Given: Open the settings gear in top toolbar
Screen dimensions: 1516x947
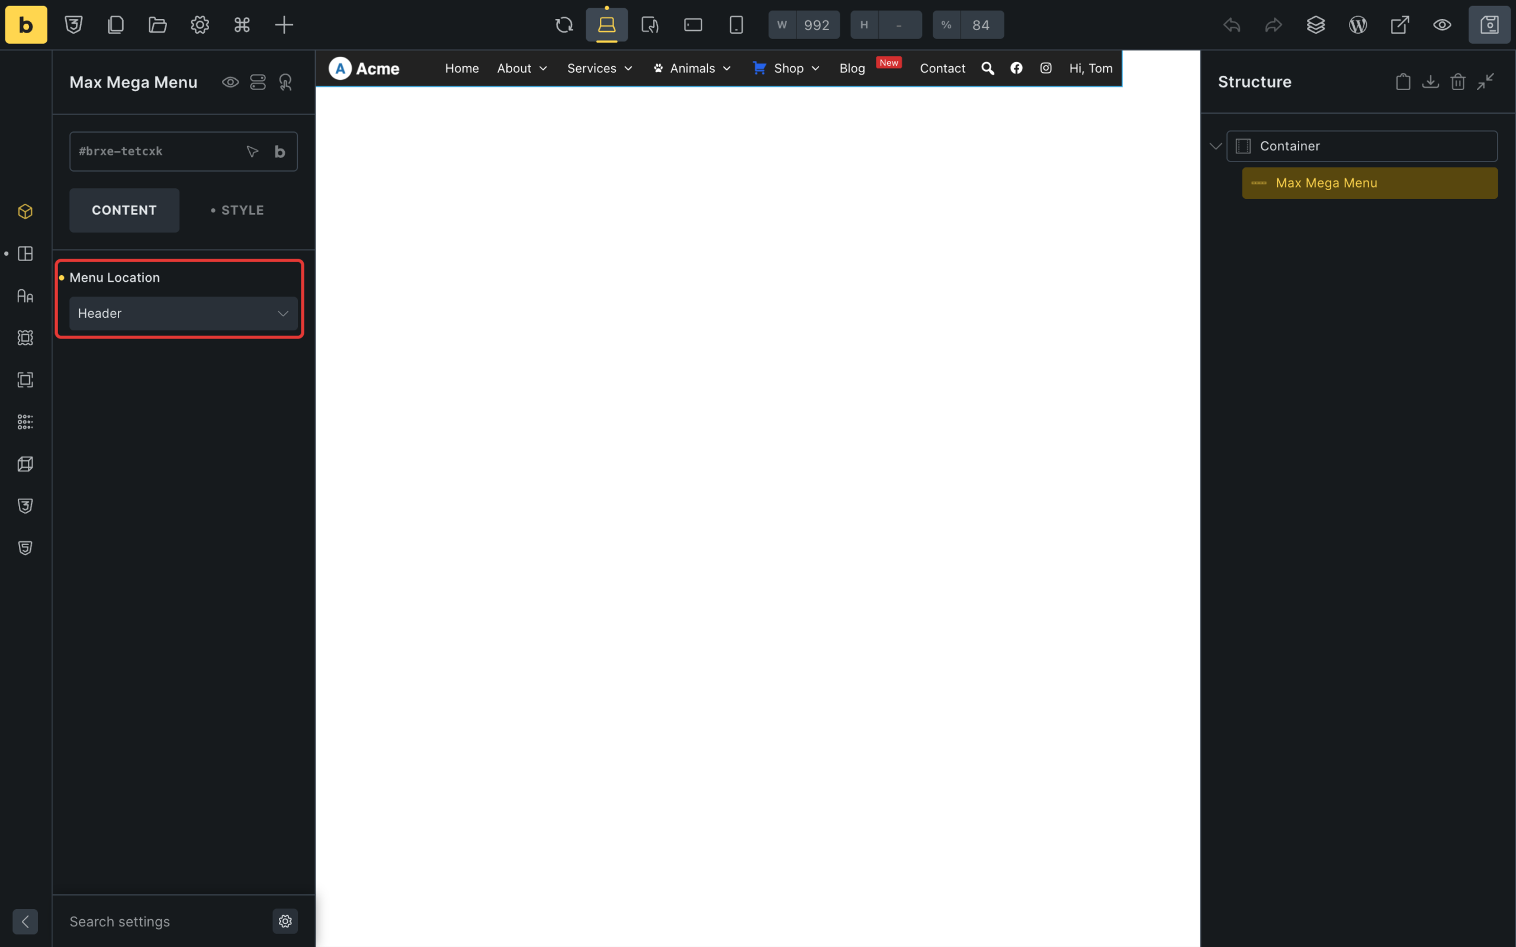Looking at the screenshot, I should [x=200, y=25].
